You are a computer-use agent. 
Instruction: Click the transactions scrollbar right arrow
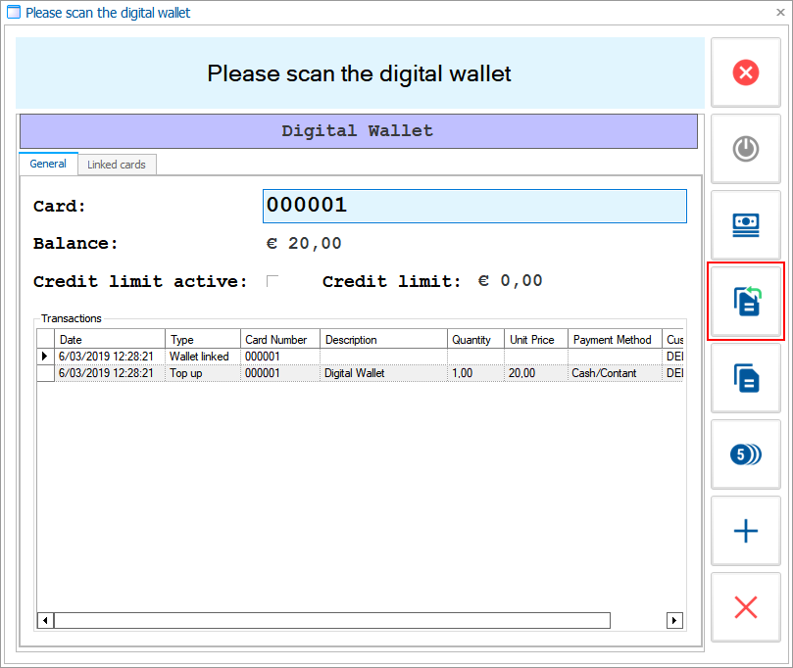click(x=674, y=620)
